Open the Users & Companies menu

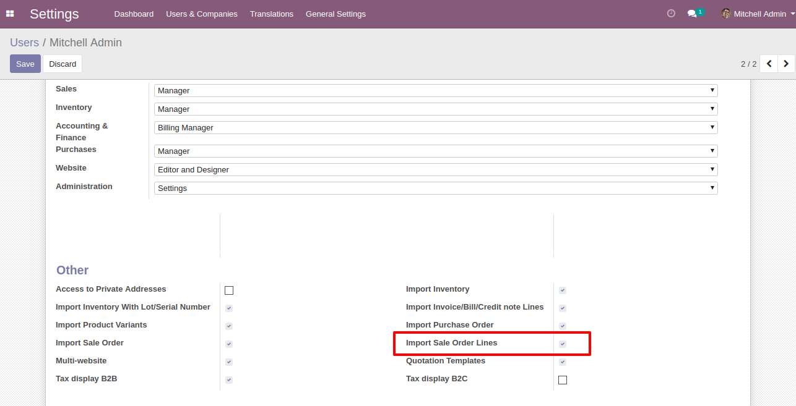[x=201, y=14]
